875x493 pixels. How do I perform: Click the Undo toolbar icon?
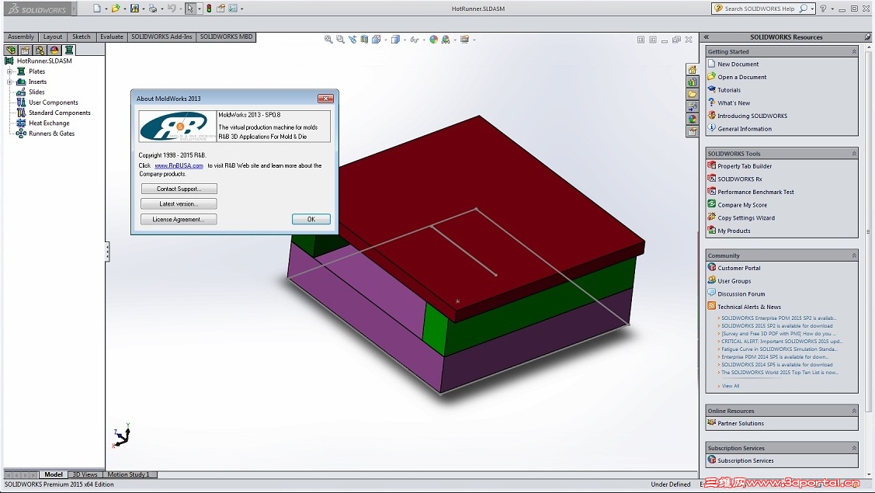point(172,9)
